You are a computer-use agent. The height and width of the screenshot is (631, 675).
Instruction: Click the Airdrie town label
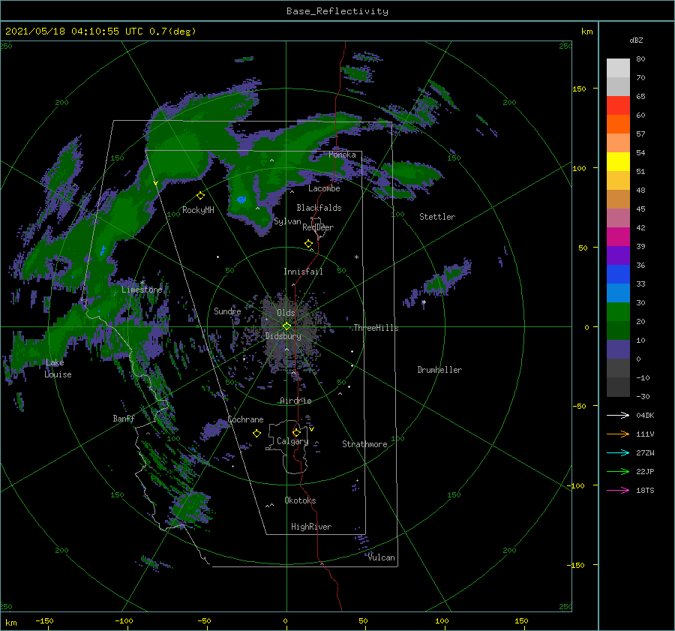point(295,401)
